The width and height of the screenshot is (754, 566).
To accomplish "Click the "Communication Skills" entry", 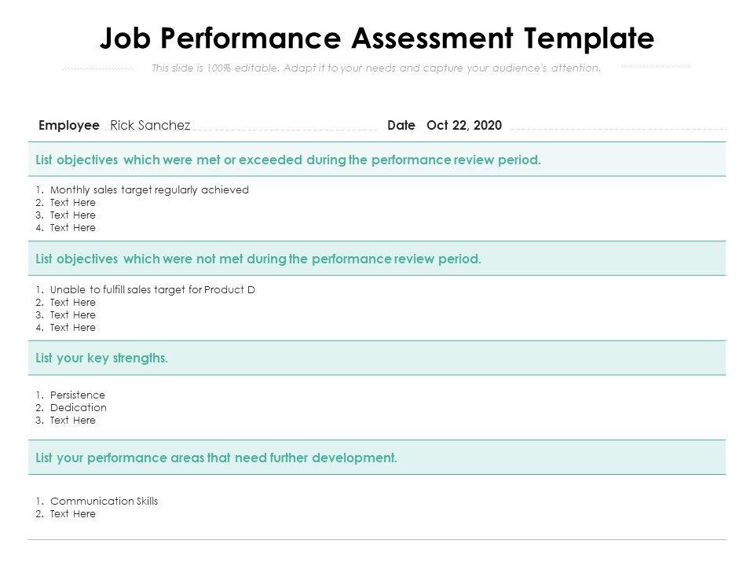I will click(104, 502).
